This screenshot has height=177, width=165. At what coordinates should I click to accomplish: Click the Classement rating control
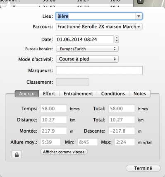(x=72, y=82)
